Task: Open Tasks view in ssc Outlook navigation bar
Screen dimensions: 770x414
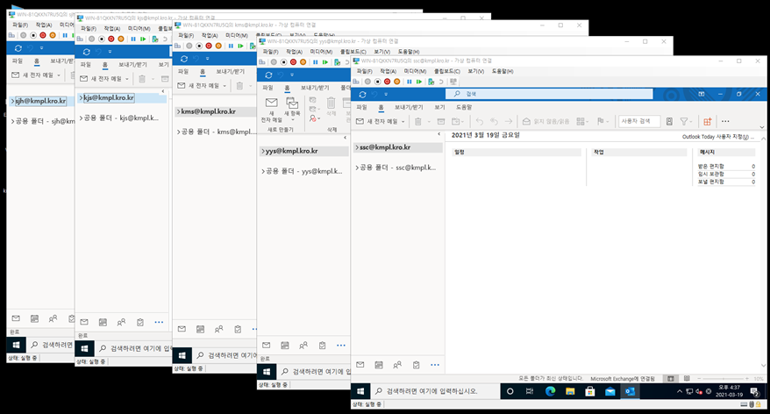Action: click(x=416, y=365)
